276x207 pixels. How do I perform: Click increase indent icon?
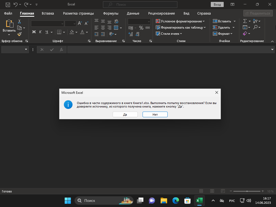click(x=103, y=34)
